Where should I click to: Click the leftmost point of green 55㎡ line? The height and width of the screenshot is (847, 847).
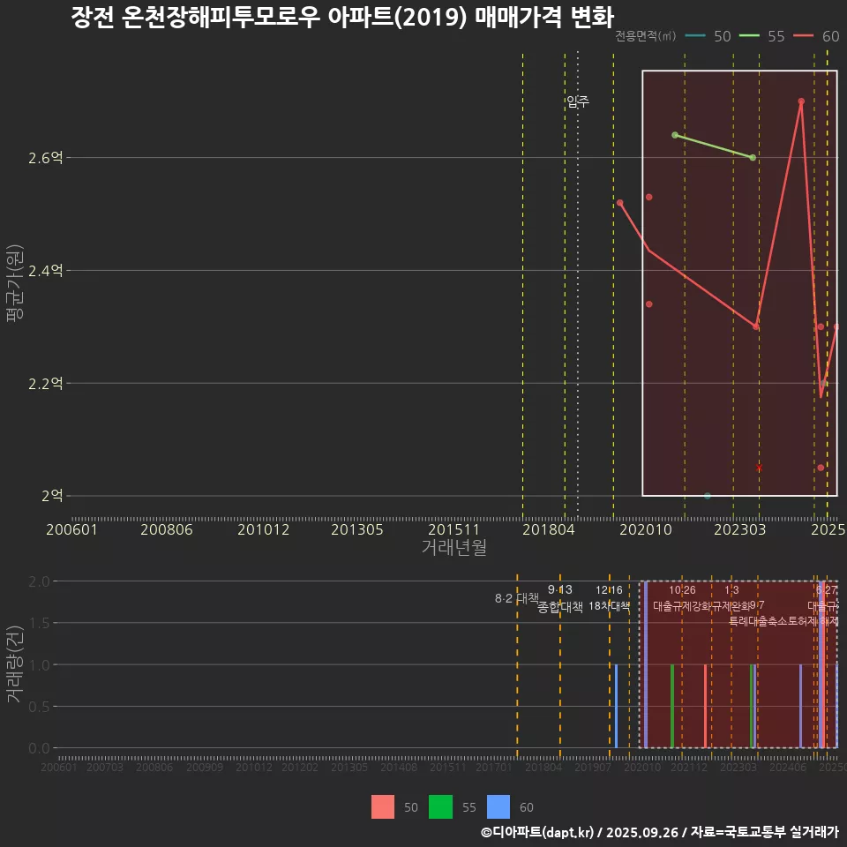pyautogui.click(x=675, y=135)
